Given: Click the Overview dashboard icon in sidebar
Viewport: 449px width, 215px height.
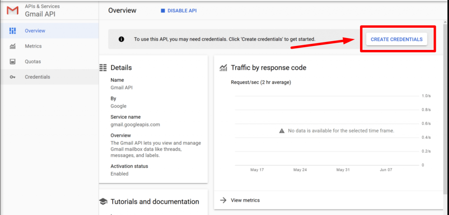Looking at the screenshot, I should point(13,31).
